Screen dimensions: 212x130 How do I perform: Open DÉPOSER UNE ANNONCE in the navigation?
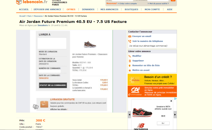pyautogui.click(x=47, y=10)
